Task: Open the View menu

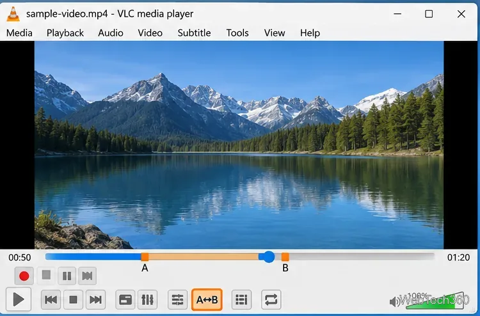Action: (x=275, y=33)
